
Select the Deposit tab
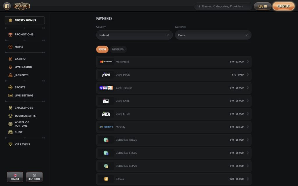click(x=102, y=49)
